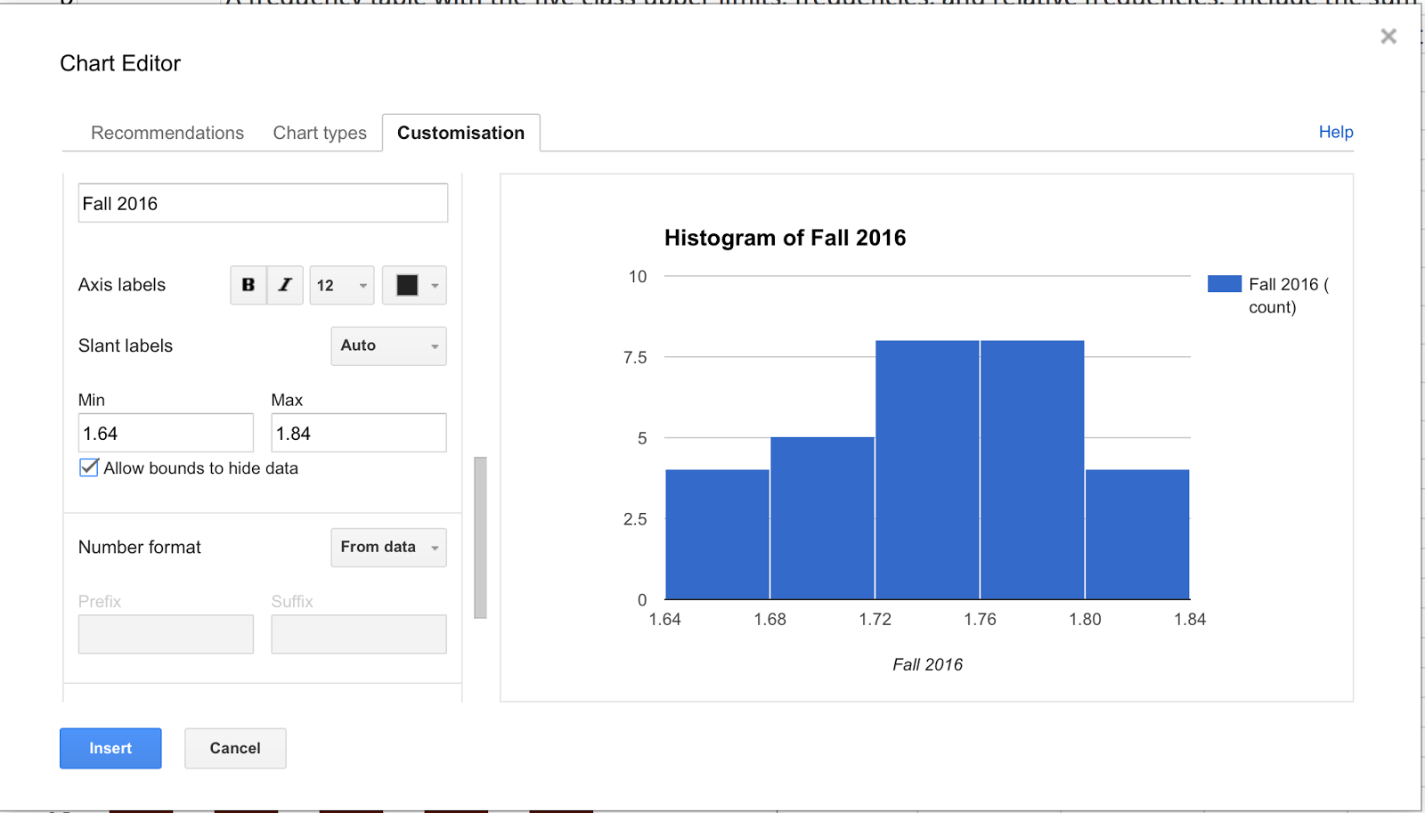Screen dimensions: 1425x813
Task: Open the axis label font size dropdown
Action: (341, 285)
